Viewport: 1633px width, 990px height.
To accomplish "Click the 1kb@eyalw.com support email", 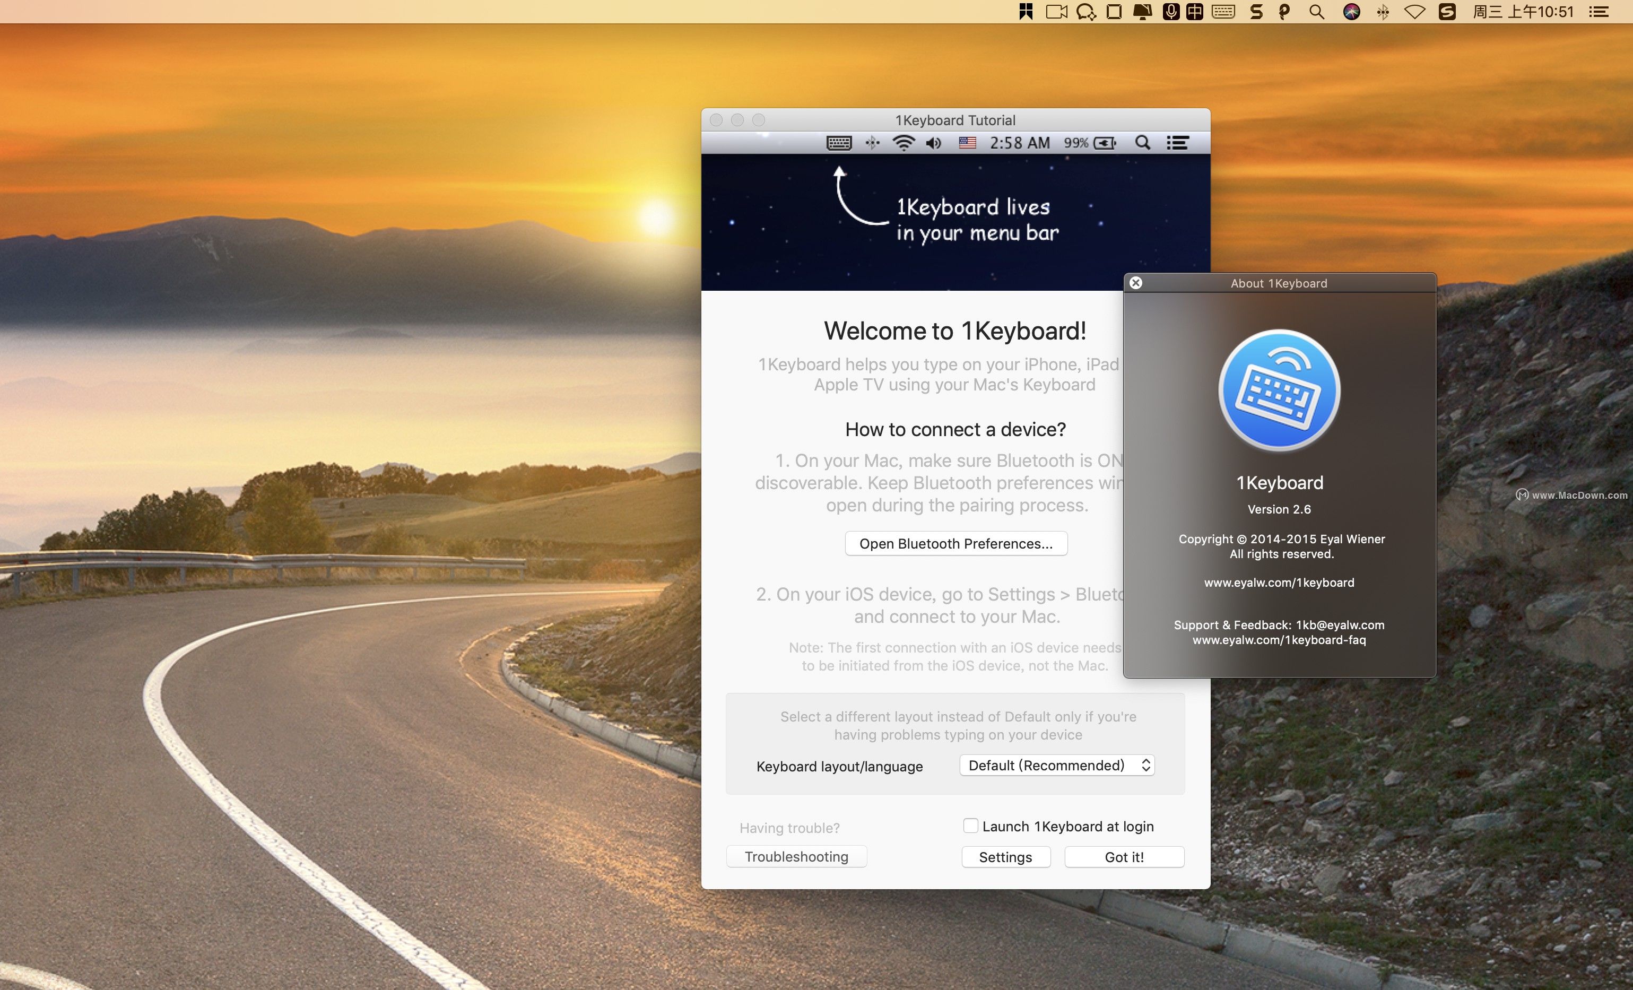I will pos(1340,625).
